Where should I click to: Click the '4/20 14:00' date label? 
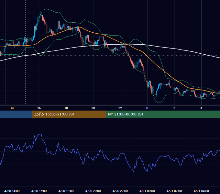pos(12,191)
